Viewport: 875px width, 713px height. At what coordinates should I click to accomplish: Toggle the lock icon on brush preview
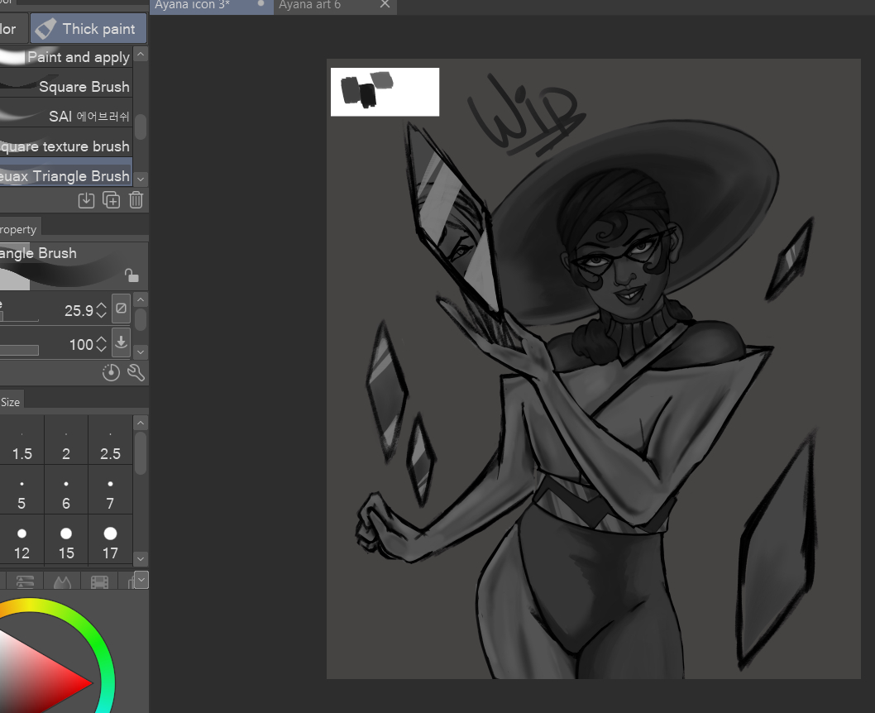(x=131, y=275)
